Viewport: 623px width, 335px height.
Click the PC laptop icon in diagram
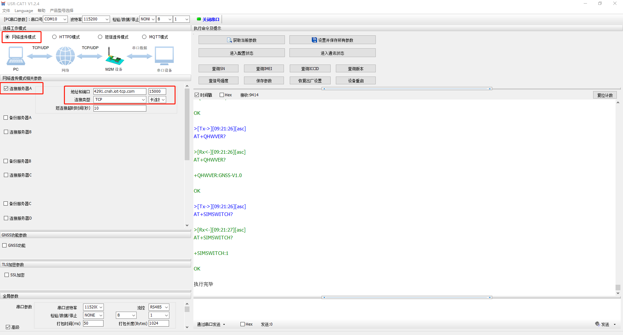click(16, 56)
